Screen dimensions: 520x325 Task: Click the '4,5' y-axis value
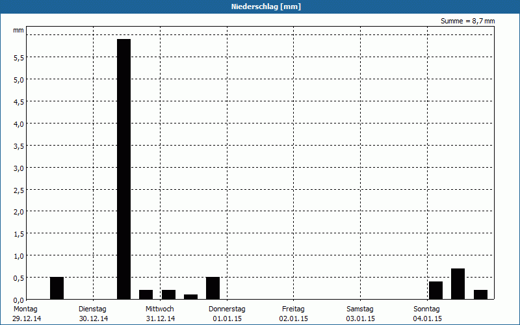click(x=18, y=102)
